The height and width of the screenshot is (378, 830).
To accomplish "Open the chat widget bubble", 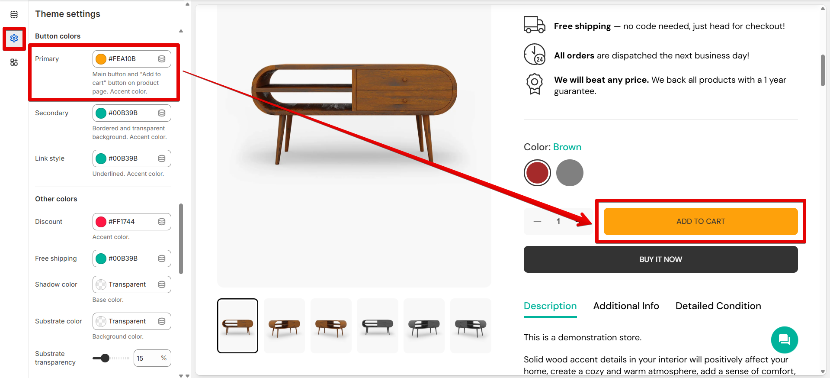I will (784, 340).
